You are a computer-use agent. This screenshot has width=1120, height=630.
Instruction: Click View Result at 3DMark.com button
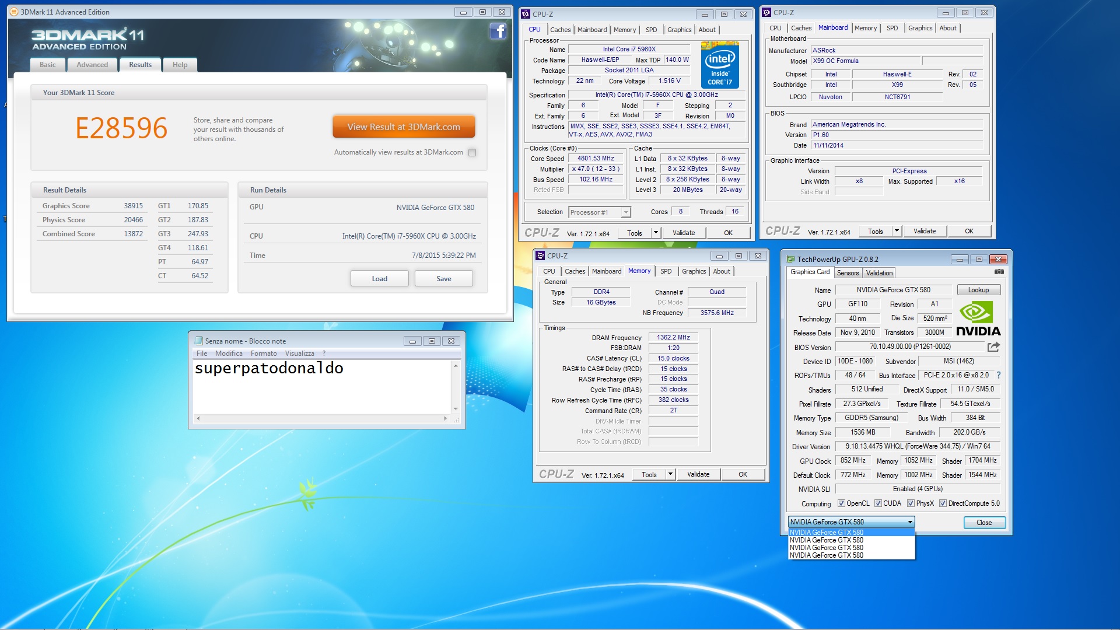[x=404, y=127]
